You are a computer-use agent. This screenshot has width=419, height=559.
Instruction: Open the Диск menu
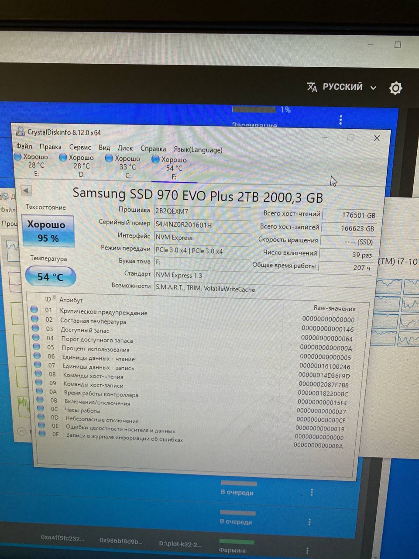point(125,148)
